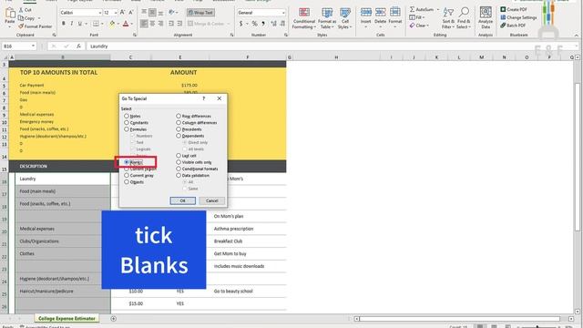Click the Decrease Indent icon
The width and height of the screenshot is (583, 328).
coord(171,24)
